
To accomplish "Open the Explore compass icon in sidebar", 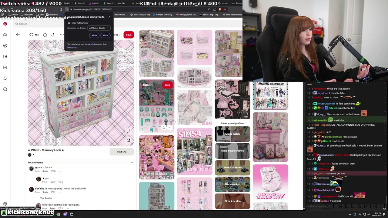I will [x=5, y=46].
